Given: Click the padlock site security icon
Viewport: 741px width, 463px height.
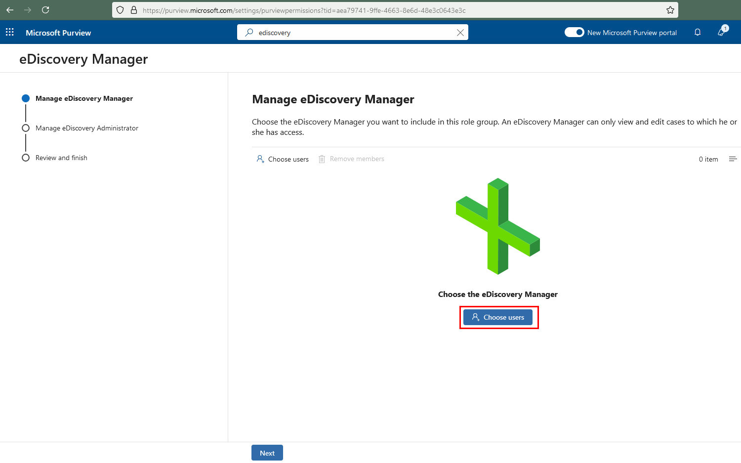Looking at the screenshot, I should coord(133,10).
